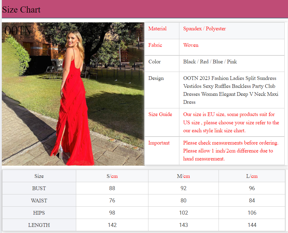This screenshot has width=288, height=233.
Task: Click the Important measurement notice text
Action: coord(230,151)
